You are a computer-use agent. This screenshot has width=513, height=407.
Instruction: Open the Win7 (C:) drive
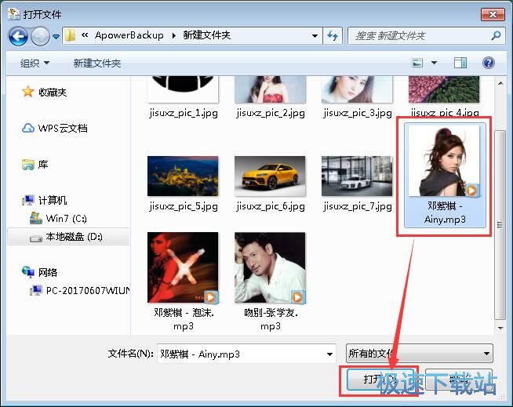pyautogui.click(x=67, y=218)
